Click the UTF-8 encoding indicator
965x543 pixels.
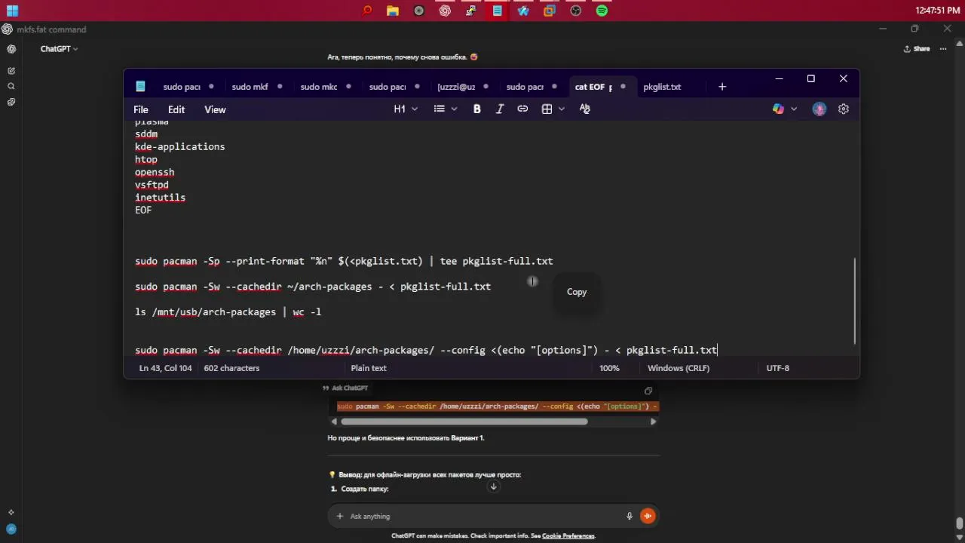[x=777, y=368]
